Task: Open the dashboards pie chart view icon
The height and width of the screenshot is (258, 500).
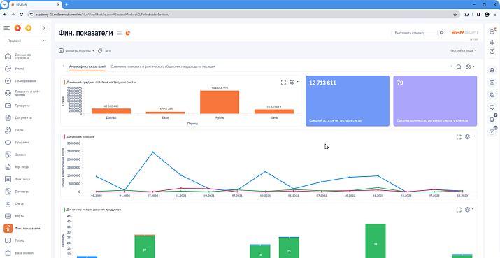Action: click(128, 33)
